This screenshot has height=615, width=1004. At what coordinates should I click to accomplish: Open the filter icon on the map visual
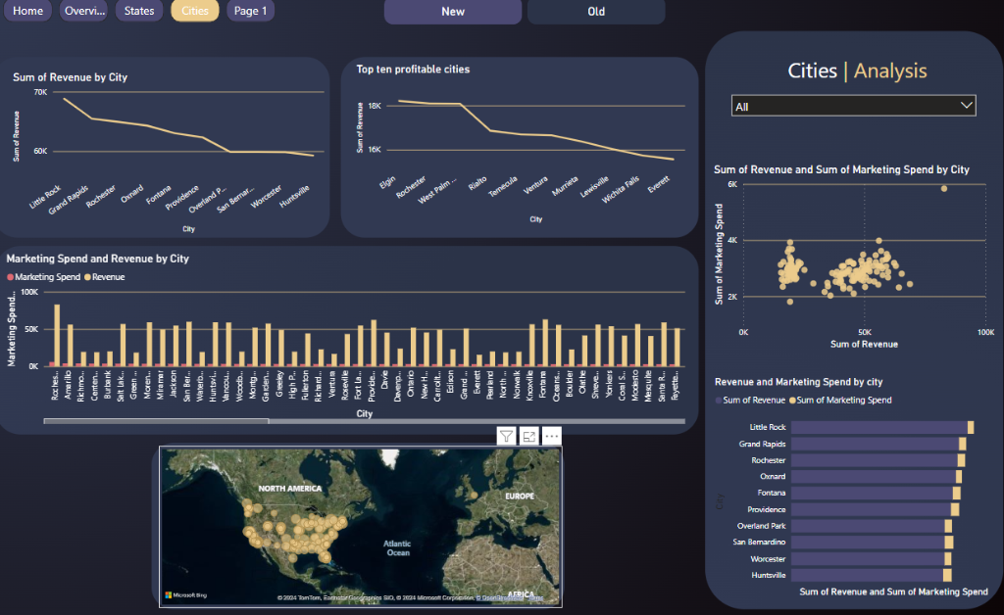[x=506, y=435]
